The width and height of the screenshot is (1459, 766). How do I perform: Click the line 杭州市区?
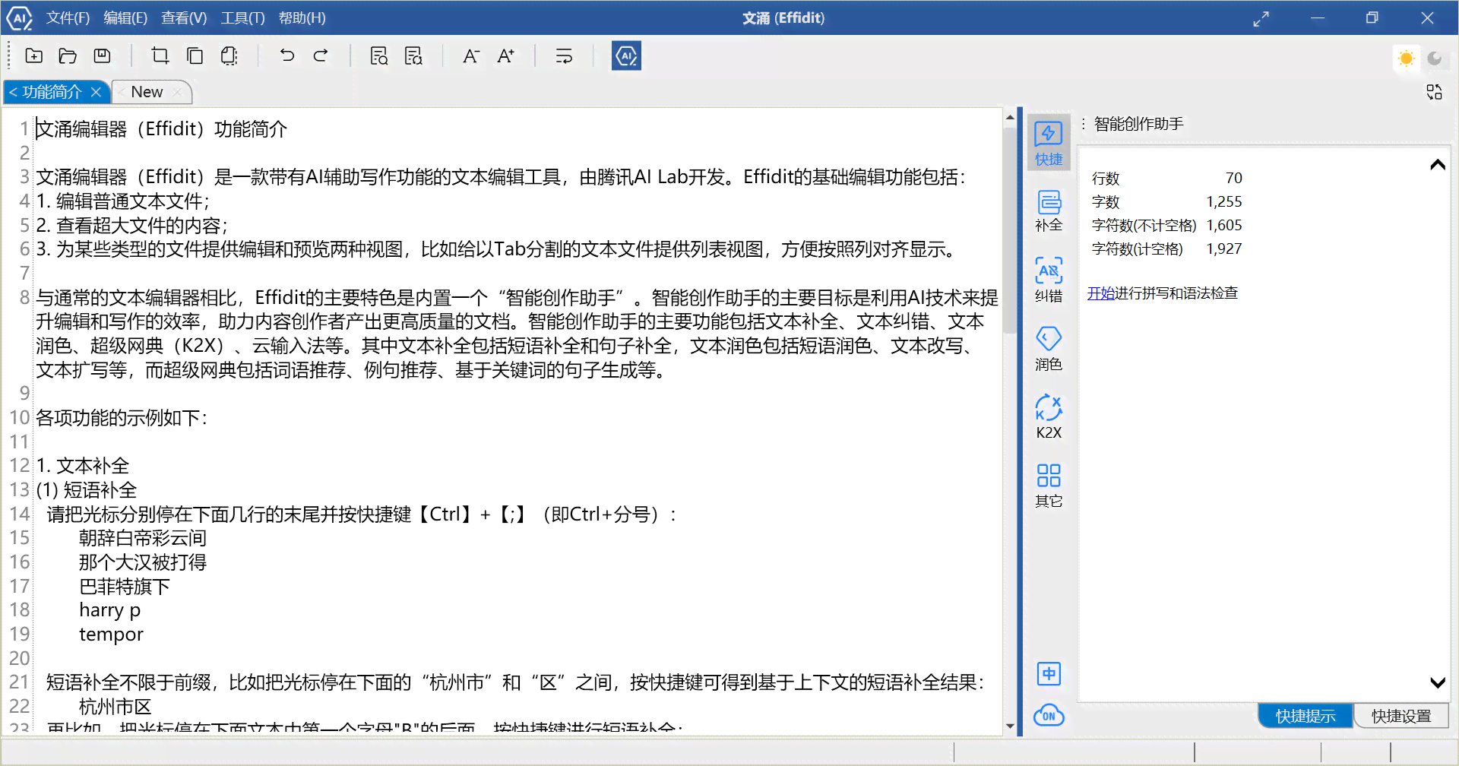tap(116, 707)
